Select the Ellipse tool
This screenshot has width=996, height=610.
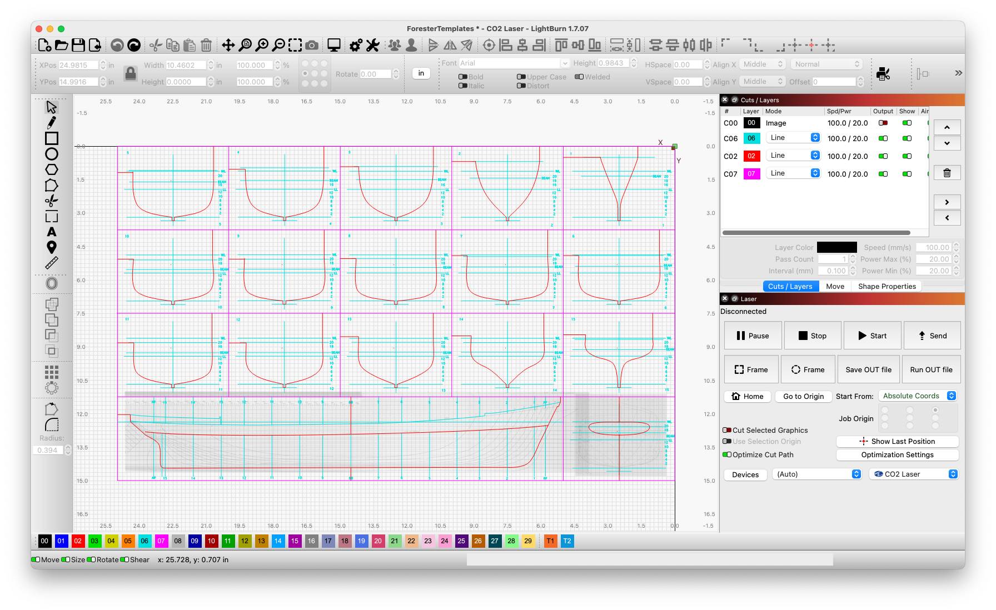point(52,154)
